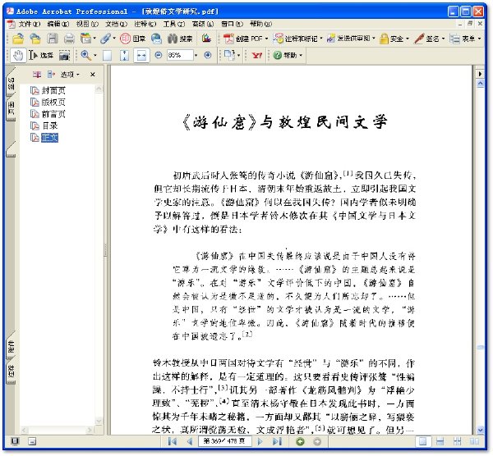The image size is (493, 456).
Task: Select the Snapshot camera tool
Action: 64,56
